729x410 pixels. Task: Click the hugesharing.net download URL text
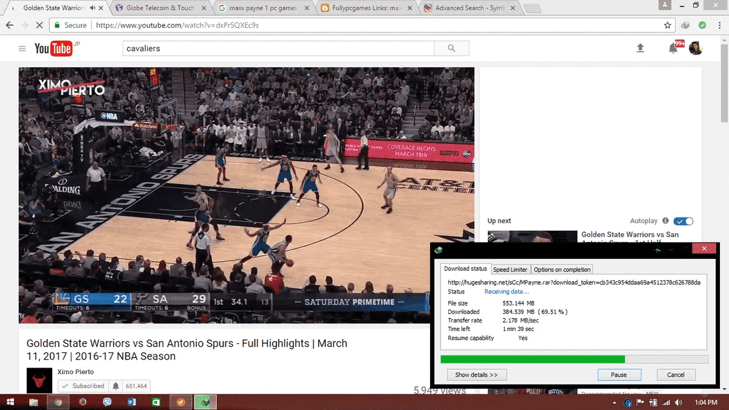[574, 282]
